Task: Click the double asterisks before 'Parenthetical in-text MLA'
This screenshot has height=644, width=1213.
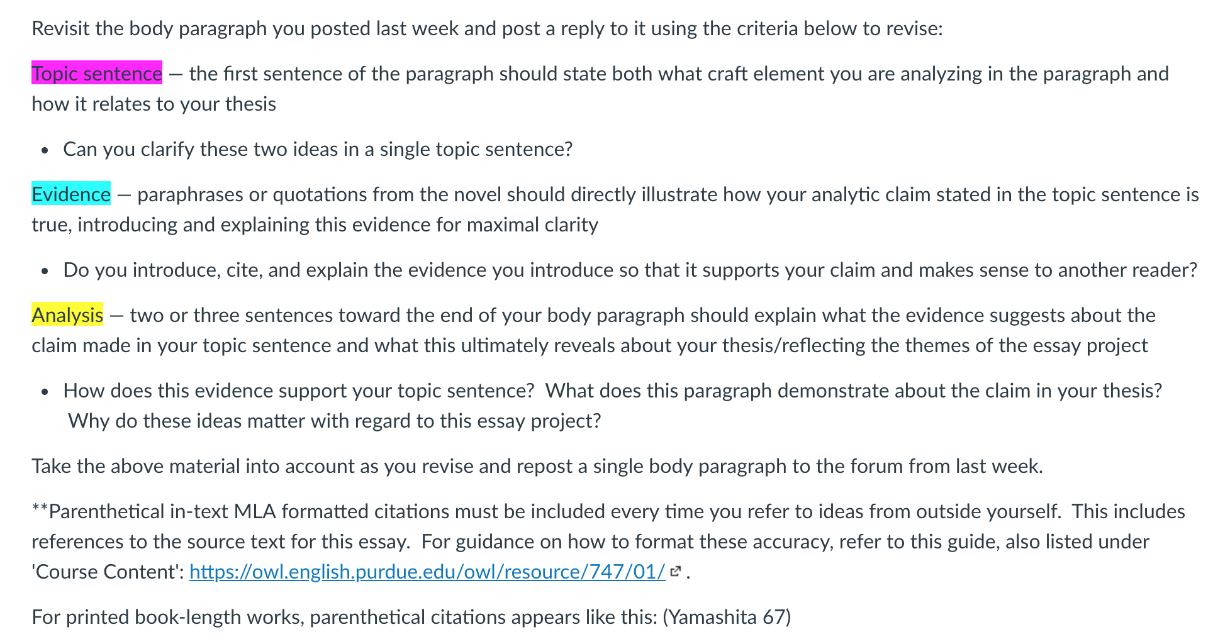Action: 40,509
